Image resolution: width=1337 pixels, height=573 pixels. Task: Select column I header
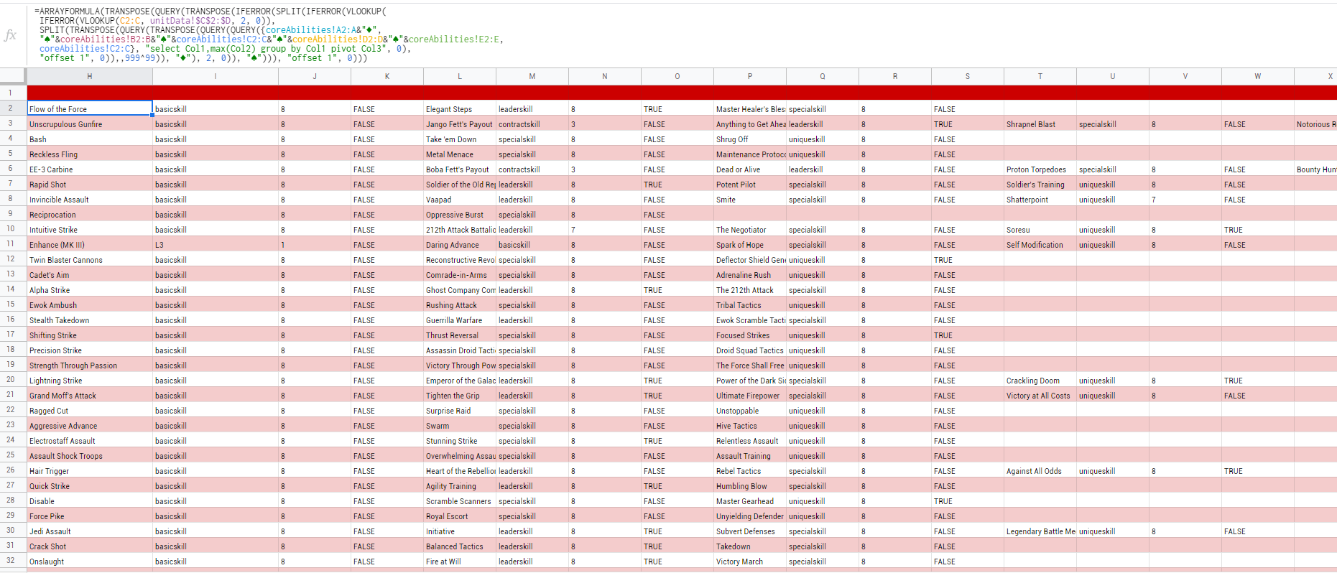point(216,76)
